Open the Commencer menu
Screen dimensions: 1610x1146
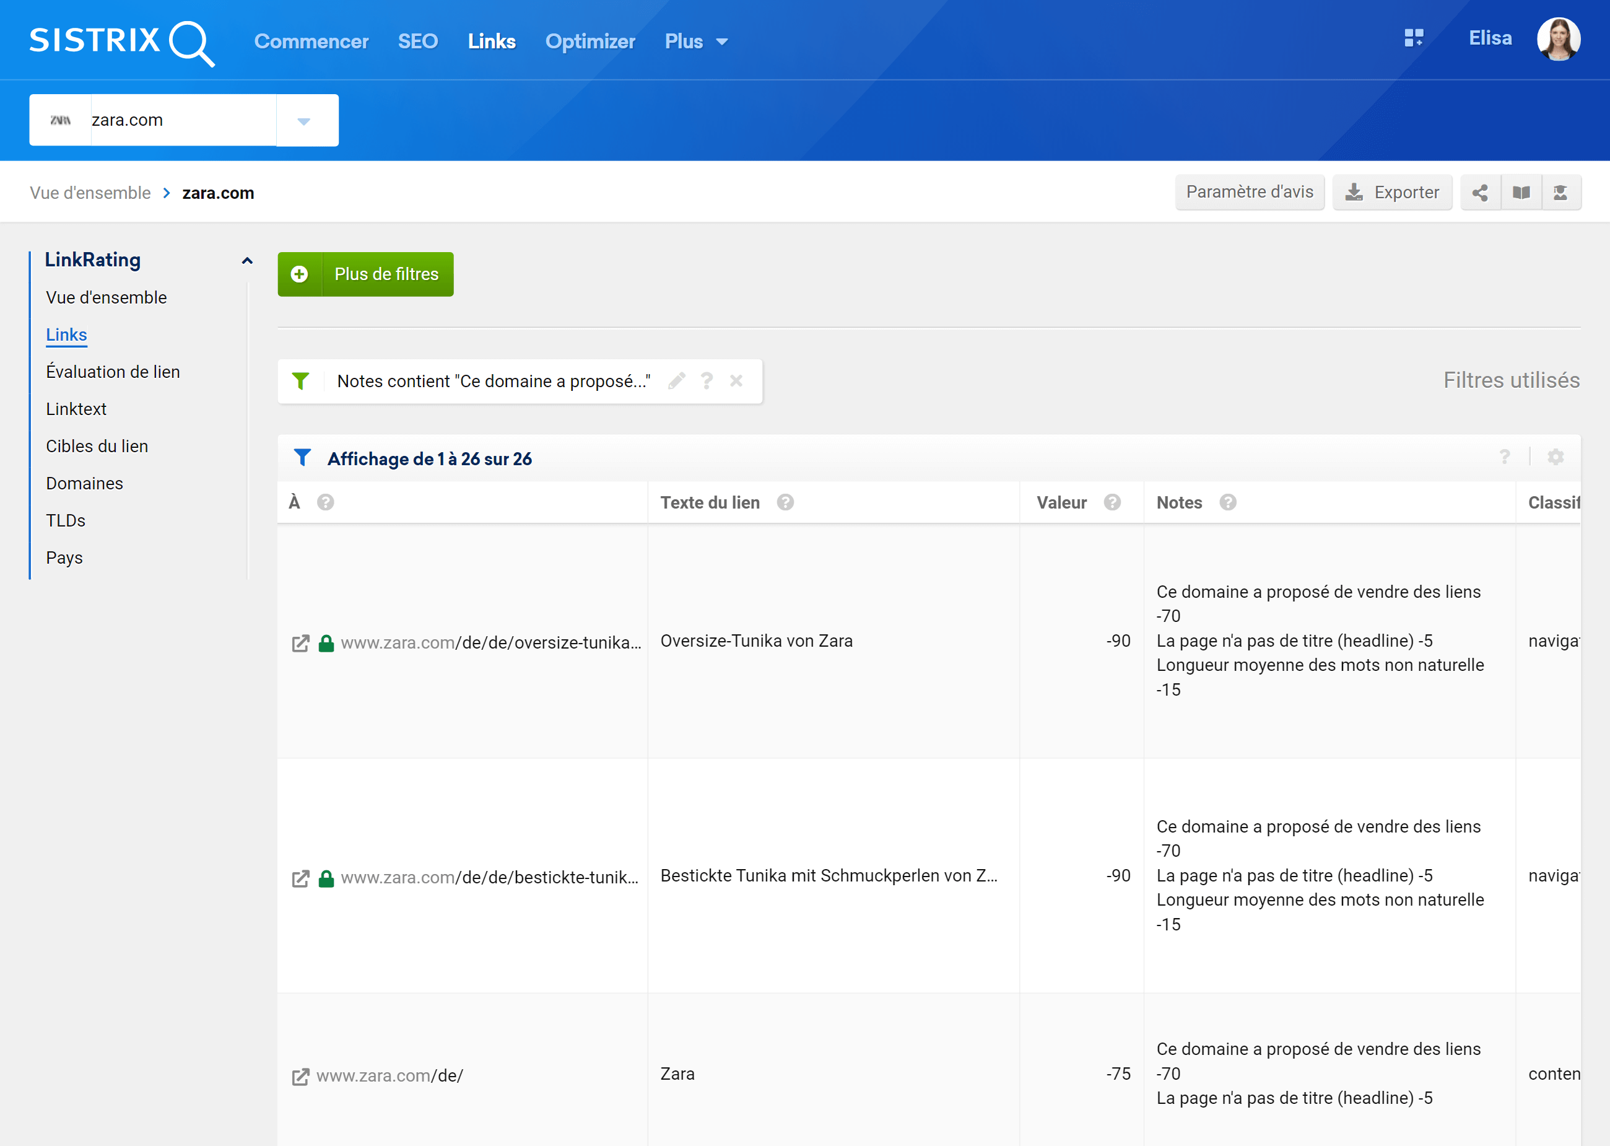[311, 42]
